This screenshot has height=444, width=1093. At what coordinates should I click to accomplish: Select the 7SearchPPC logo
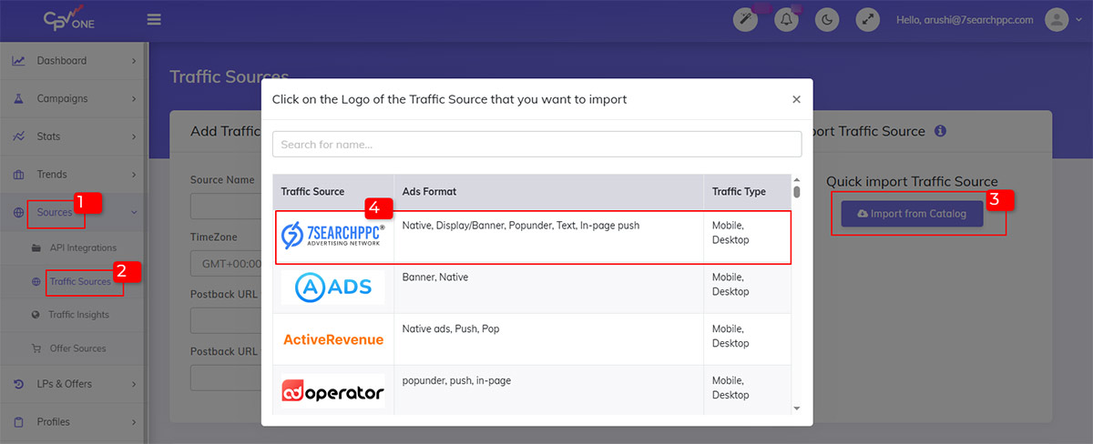tap(332, 237)
